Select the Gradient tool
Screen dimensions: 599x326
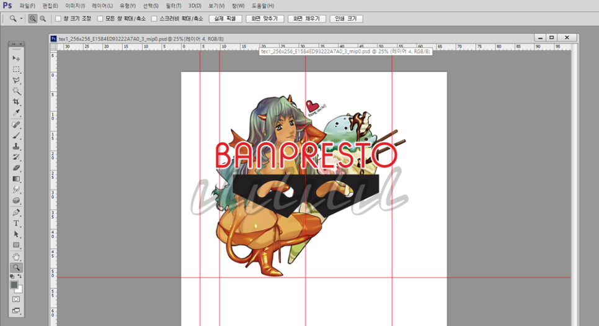pyautogui.click(x=16, y=179)
